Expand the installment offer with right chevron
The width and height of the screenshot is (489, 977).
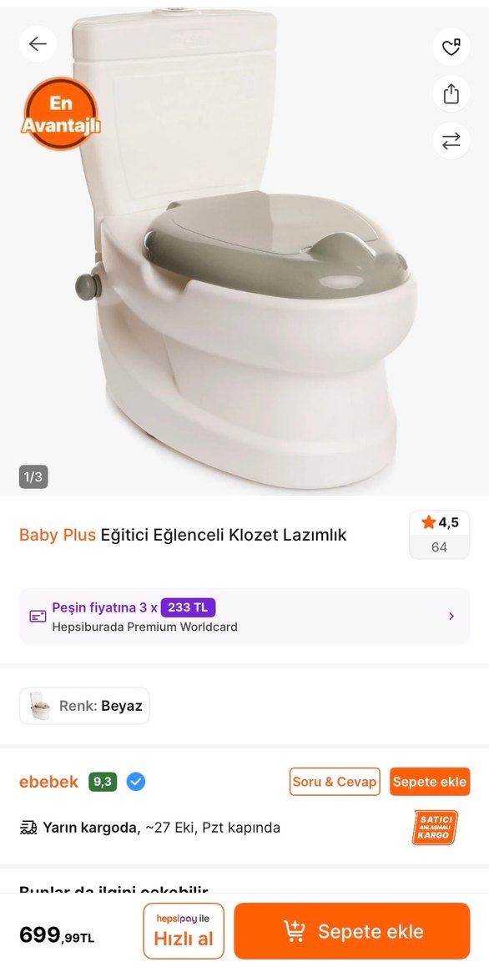[x=451, y=616]
